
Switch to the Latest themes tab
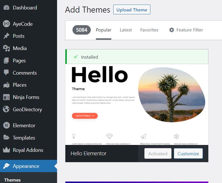pos(126,30)
